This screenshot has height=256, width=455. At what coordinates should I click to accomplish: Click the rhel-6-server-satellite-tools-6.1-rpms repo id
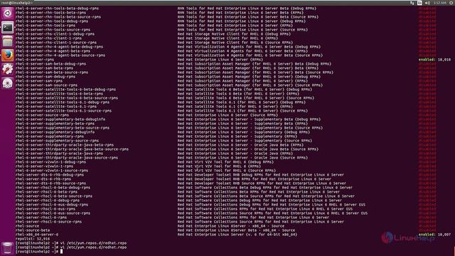pos(56,107)
